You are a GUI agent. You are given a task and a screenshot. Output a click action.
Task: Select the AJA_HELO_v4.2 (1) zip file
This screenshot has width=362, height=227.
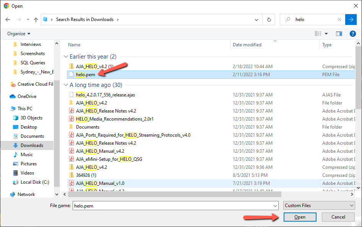tap(95, 67)
